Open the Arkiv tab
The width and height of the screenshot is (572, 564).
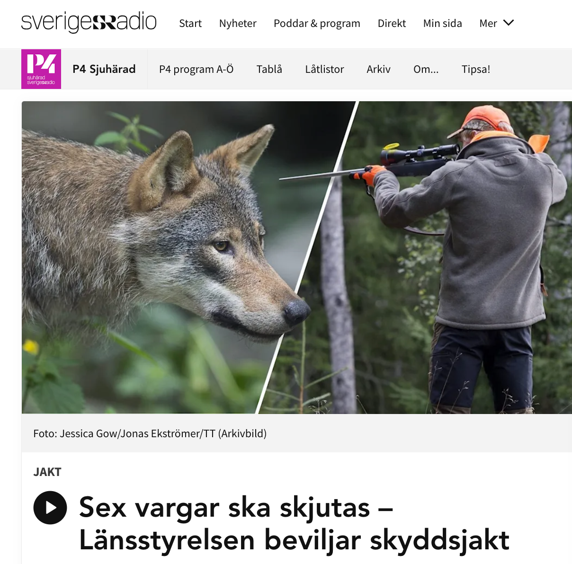(x=378, y=69)
